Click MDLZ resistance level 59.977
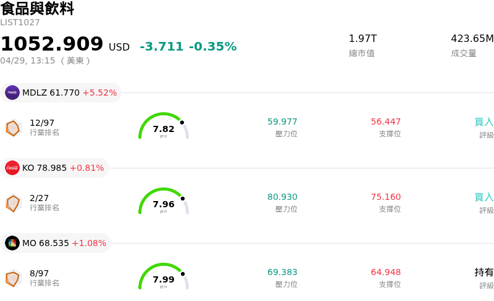 pyautogui.click(x=282, y=122)
